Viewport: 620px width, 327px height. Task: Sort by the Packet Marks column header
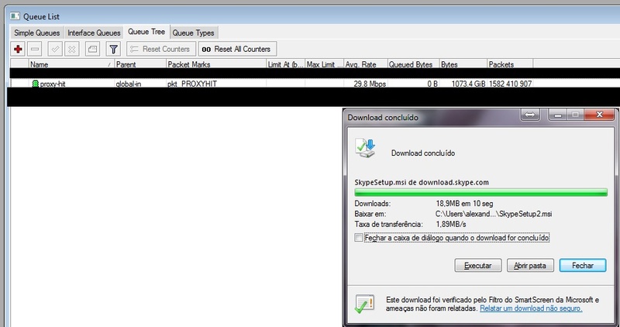[216, 64]
